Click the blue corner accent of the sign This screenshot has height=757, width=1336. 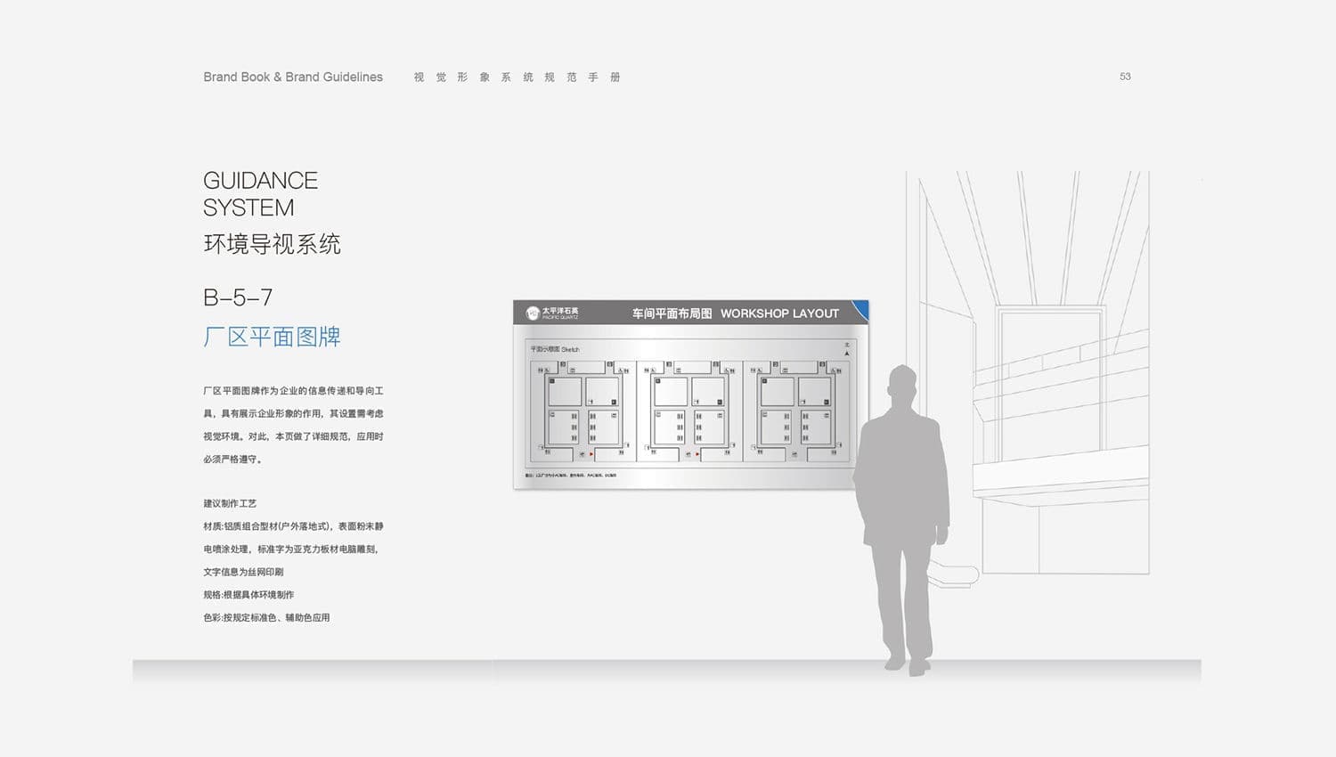[860, 309]
